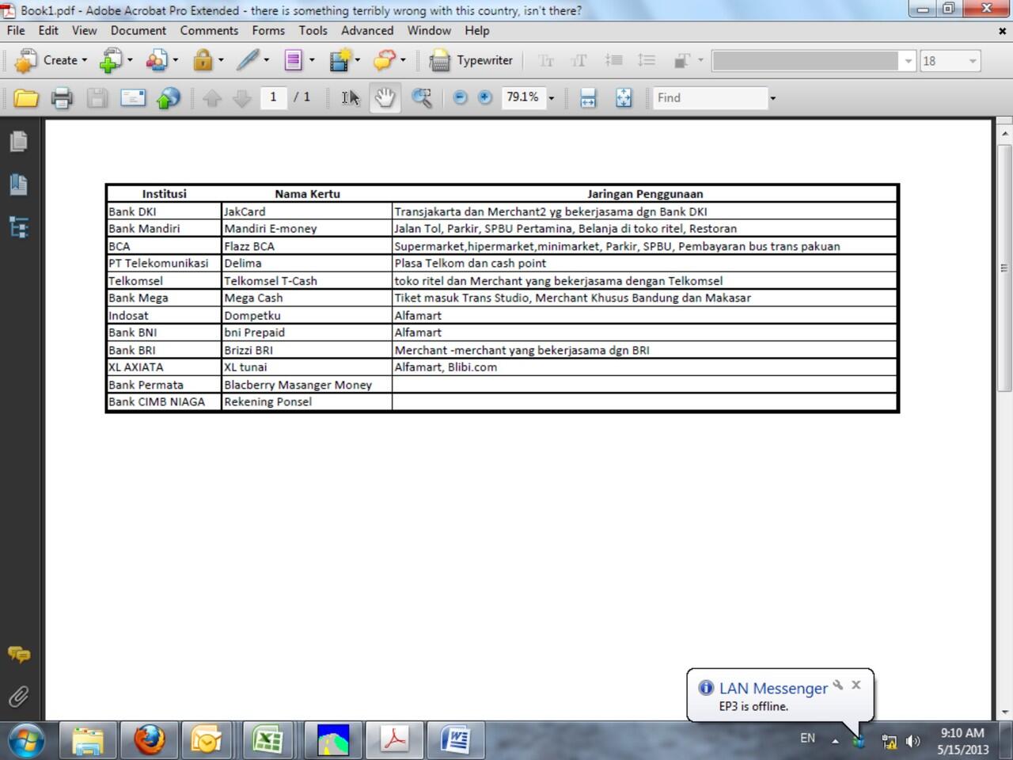
Task: Click the Find search field
Action: click(710, 98)
